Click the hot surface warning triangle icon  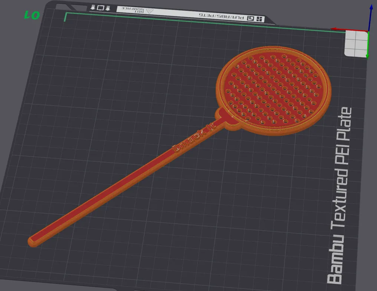point(150,11)
